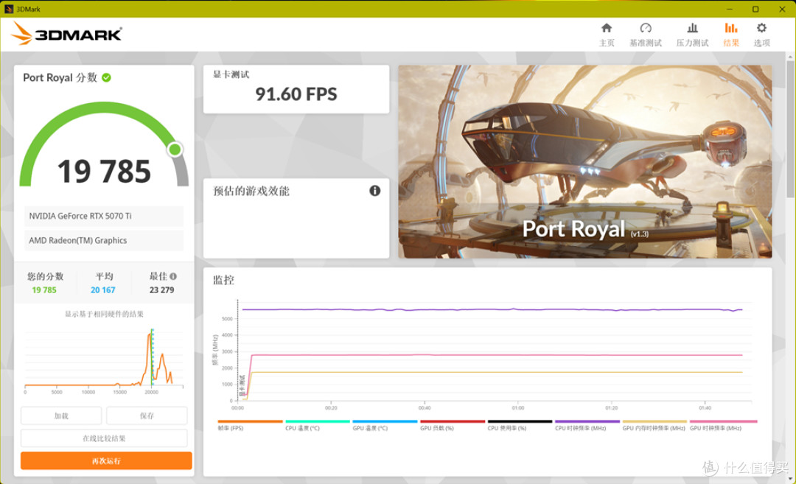796x484 pixels.
Task: Click the score 19 785 in the gauge
Action: (104, 172)
